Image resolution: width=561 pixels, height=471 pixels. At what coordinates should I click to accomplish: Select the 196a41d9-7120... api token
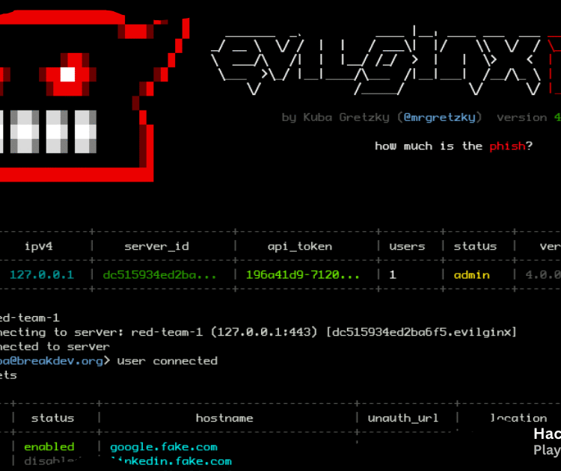(x=303, y=274)
